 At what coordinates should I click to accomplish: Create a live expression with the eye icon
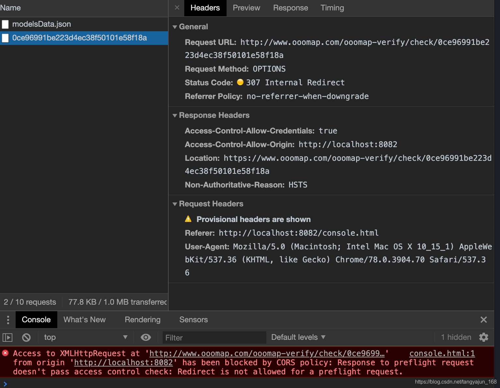pos(146,337)
